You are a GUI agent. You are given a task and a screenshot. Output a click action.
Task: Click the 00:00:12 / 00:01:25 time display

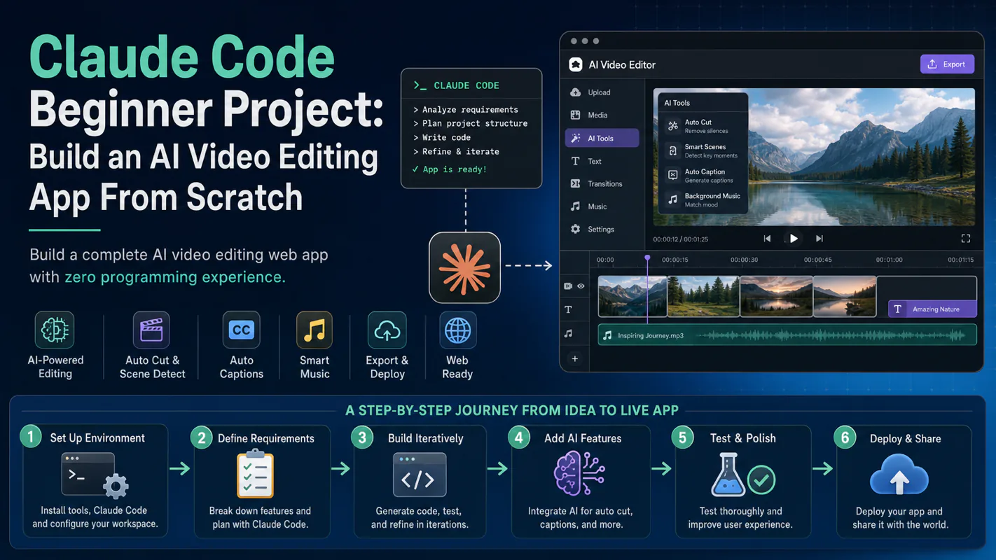point(680,239)
